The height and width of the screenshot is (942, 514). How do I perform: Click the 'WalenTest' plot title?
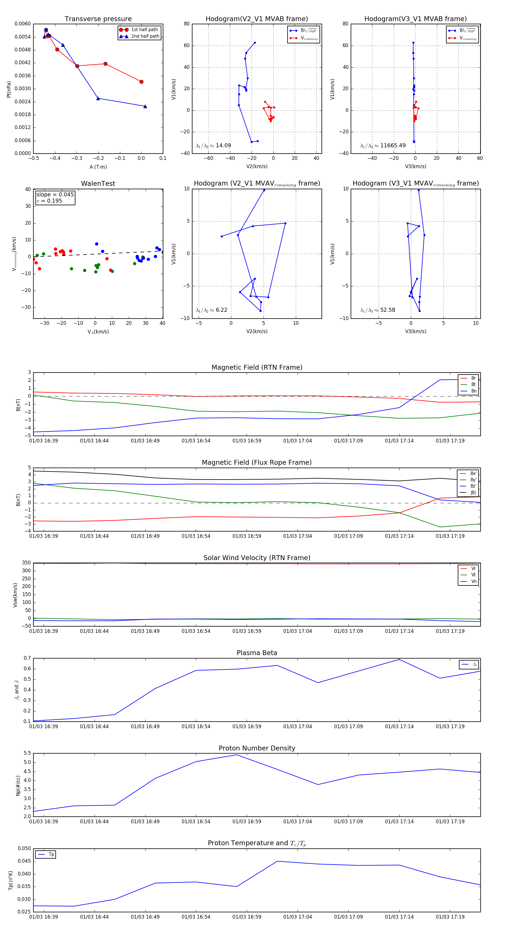tap(98, 184)
